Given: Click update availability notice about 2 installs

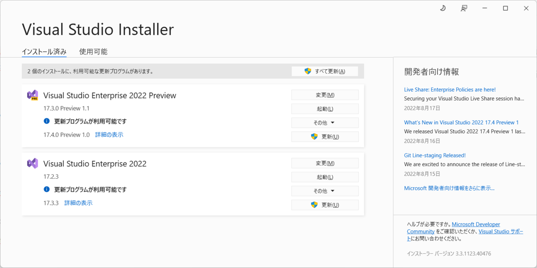Looking at the screenshot, I should [x=90, y=71].
